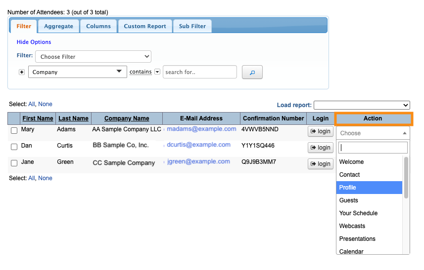
Task: Click login button for Jane Green
Action: coord(321,164)
